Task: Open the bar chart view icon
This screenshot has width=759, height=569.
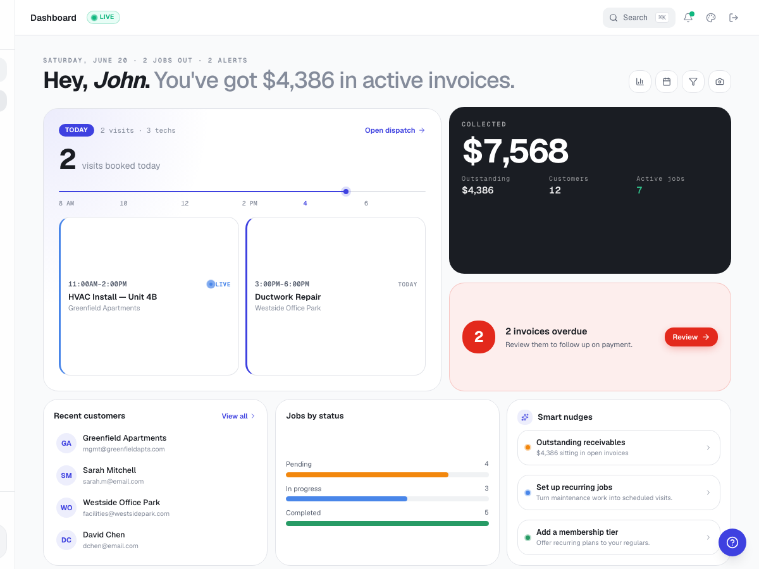Action: (640, 82)
